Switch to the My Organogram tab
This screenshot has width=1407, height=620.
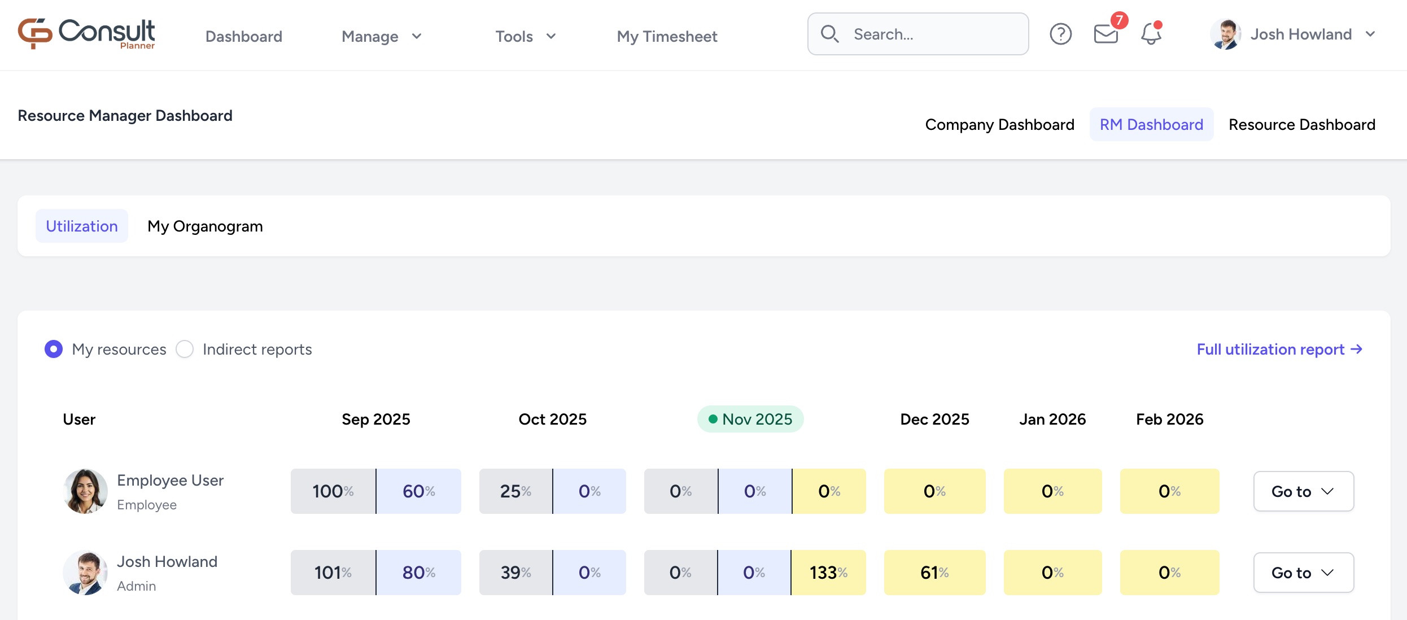tap(205, 226)
